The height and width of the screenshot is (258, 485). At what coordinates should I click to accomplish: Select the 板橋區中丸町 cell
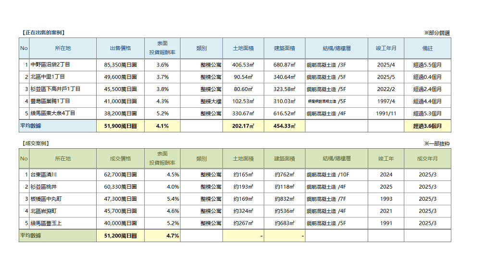coord(62,199)
